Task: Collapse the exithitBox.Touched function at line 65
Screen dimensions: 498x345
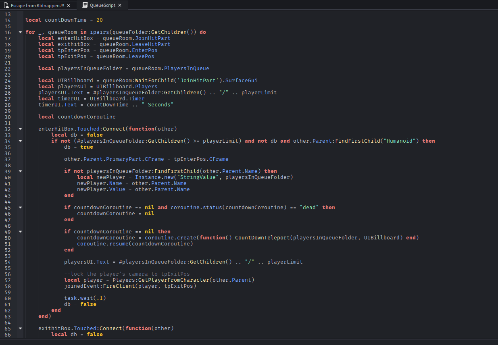Action: (x=20, y=328)
